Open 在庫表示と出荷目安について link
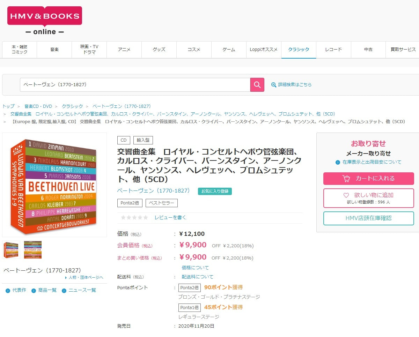Image resolution: width=419 pixels, height=337 pixels. [x=372, y=162]
